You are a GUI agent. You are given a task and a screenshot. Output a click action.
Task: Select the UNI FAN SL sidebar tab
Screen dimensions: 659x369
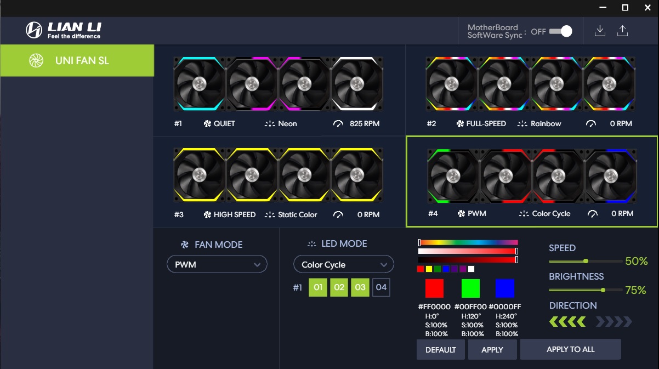tap(77, 60)
